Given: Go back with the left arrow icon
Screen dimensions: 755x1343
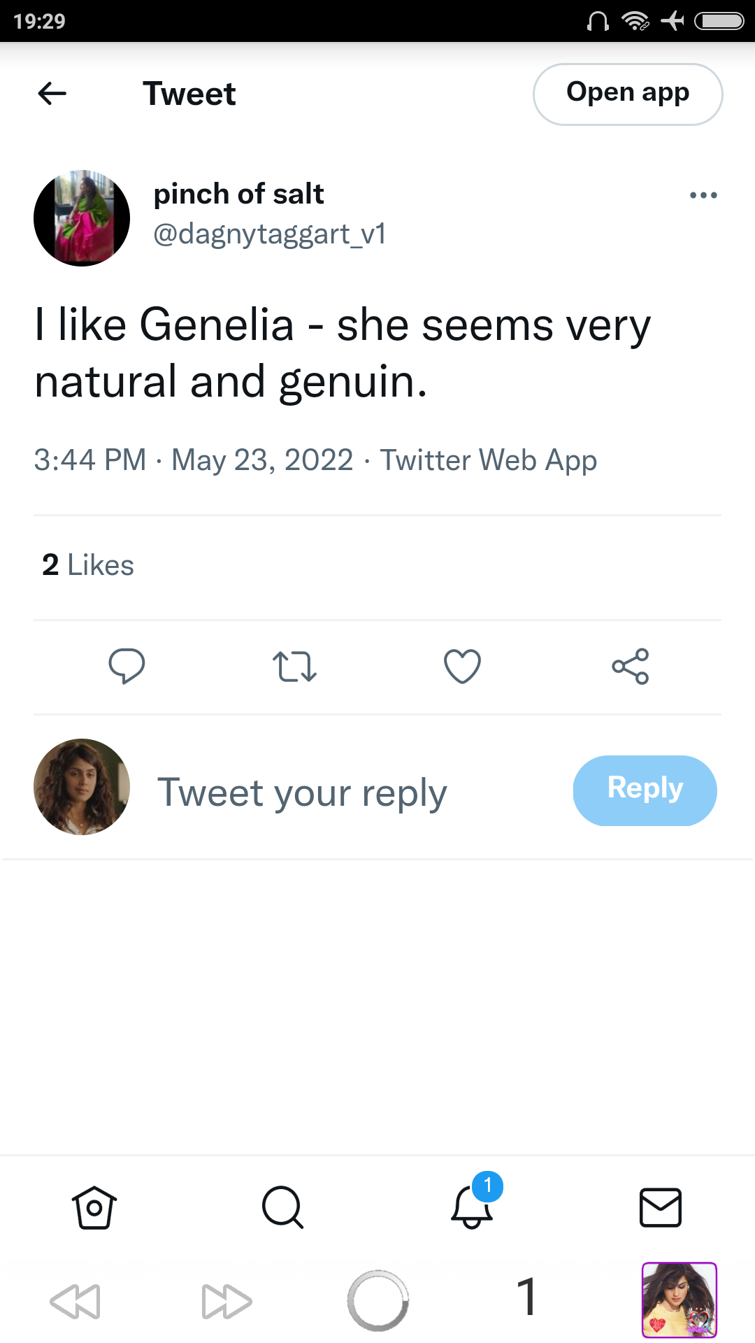Looking at the screenshot, I should 52,93.
